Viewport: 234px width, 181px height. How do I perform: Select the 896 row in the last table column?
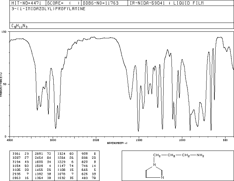point(89,158)
